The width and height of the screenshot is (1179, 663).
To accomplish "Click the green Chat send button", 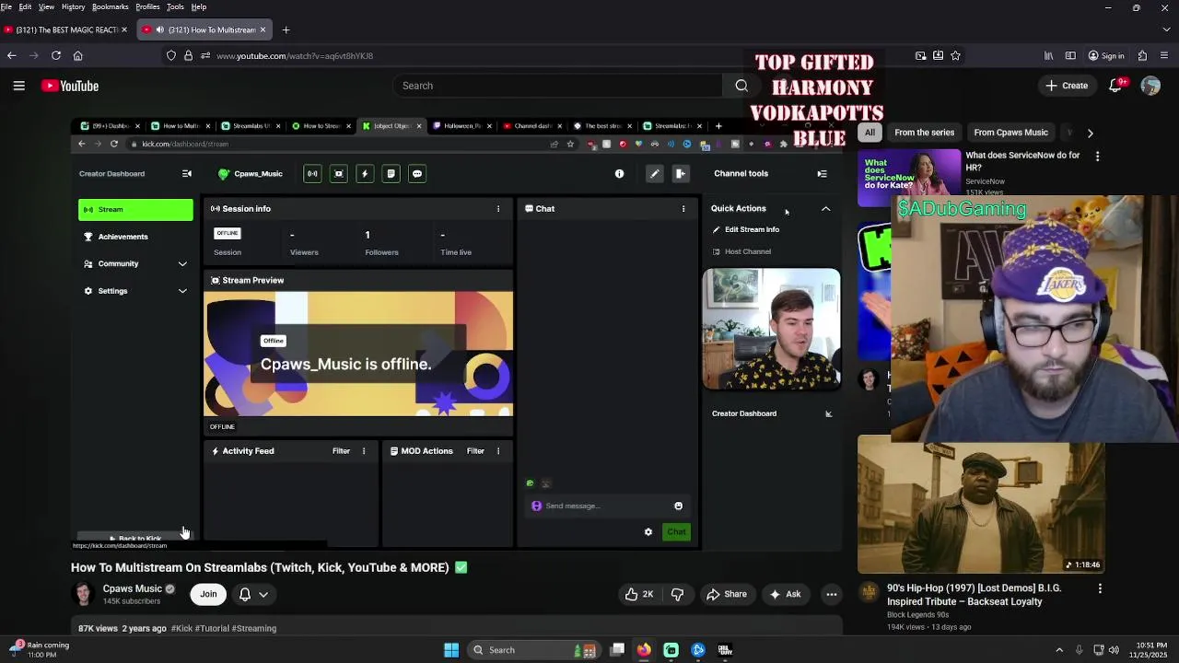I will pyautogui.click(x=677, y=531).
